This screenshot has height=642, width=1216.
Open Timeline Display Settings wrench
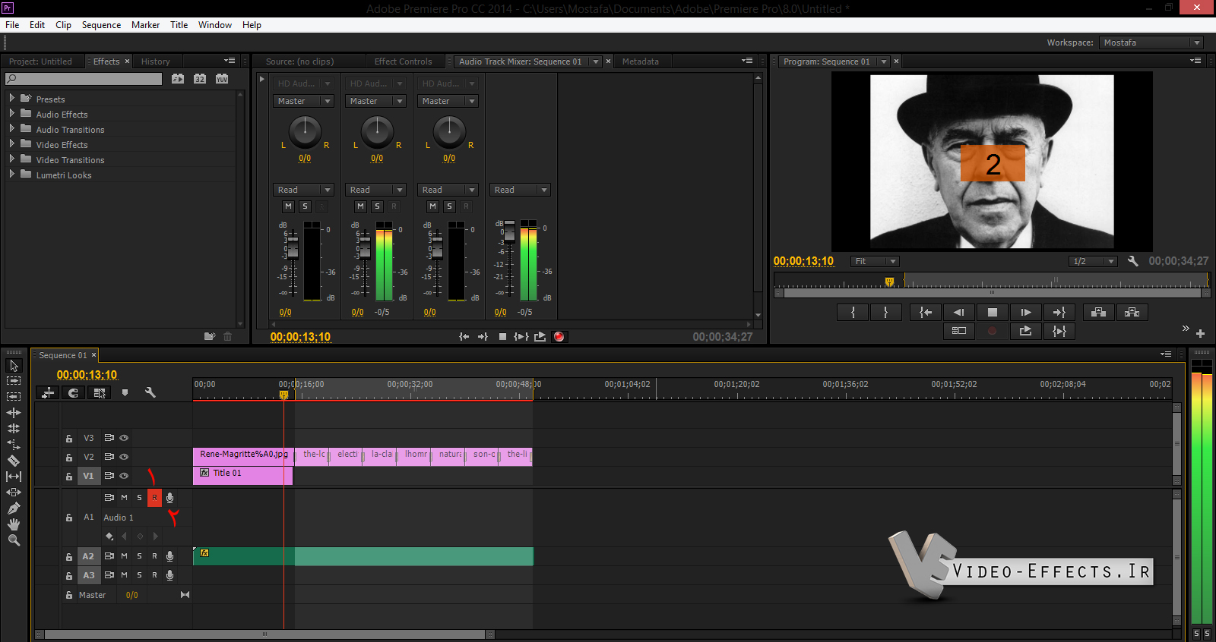(150, 392)
